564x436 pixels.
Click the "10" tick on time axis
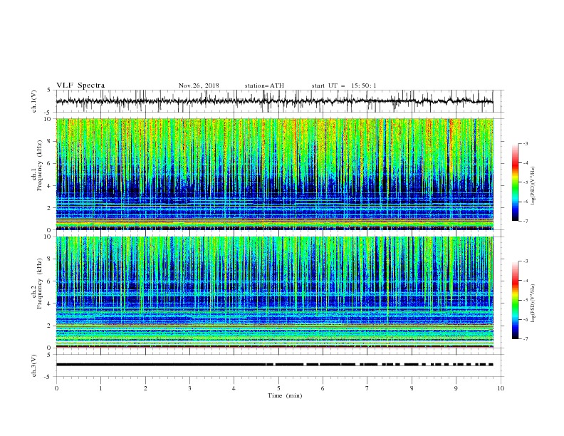[501, 388]
